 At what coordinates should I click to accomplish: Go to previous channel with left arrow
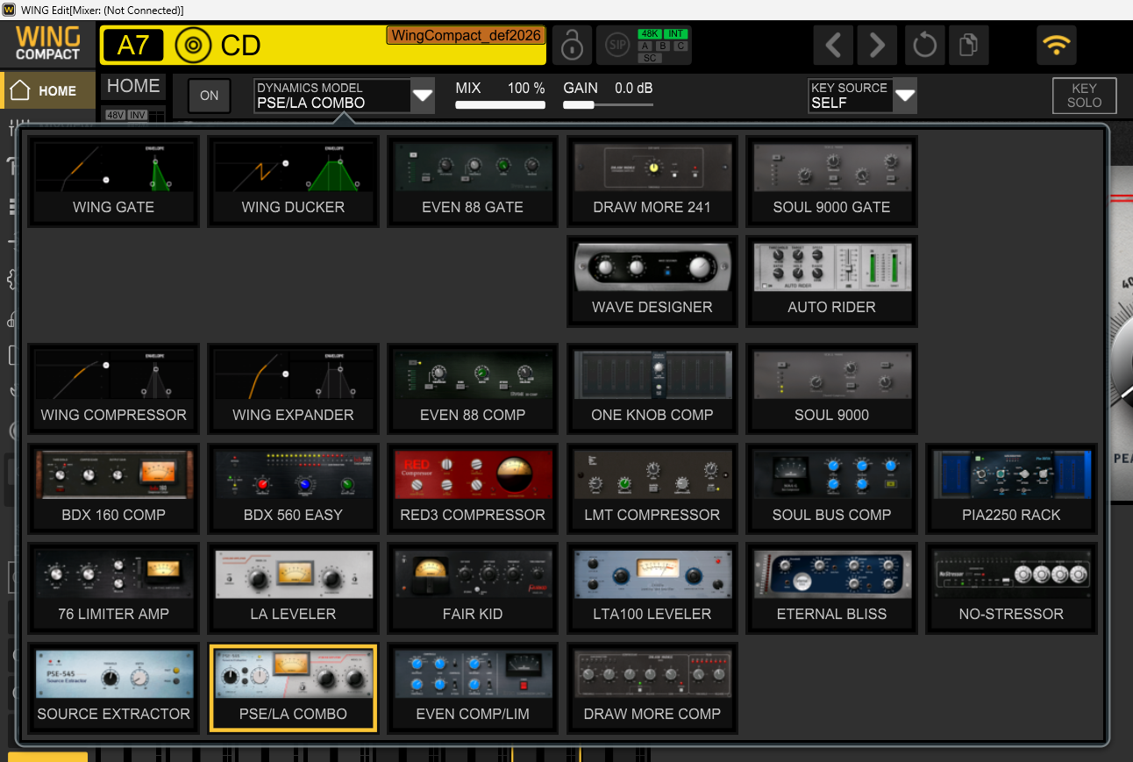coord(834,45)
